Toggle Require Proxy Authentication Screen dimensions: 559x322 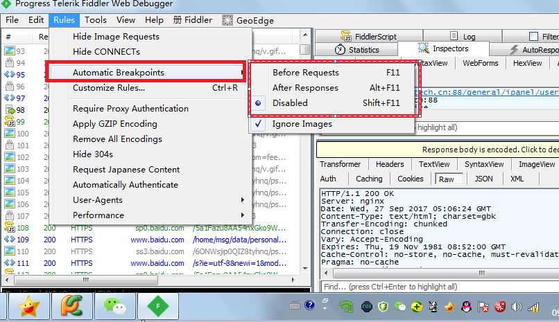pyautogui.click(x=150, y=109)
